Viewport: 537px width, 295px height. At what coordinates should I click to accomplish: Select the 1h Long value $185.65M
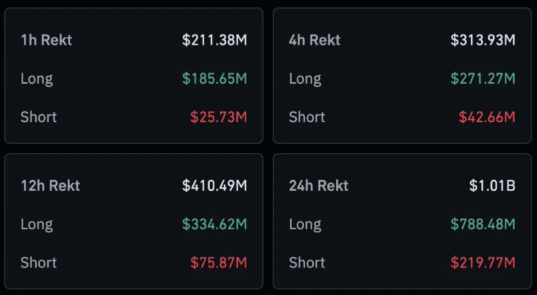(x=215, y=79)
